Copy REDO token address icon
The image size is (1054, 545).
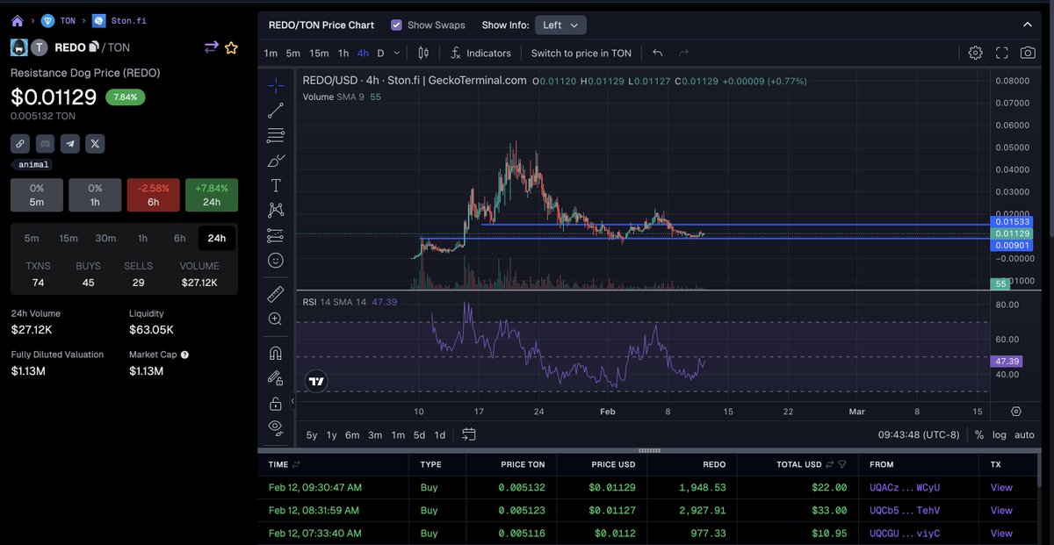93,47
